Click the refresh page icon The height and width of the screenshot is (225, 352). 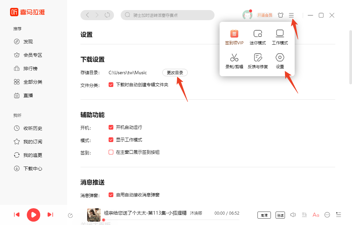107,15
